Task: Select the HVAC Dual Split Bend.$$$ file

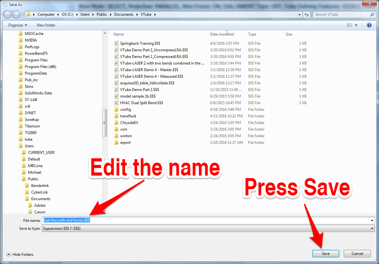Action: coord(141,103)
